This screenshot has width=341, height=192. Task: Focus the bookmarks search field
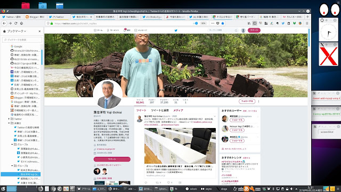point(22,39)
